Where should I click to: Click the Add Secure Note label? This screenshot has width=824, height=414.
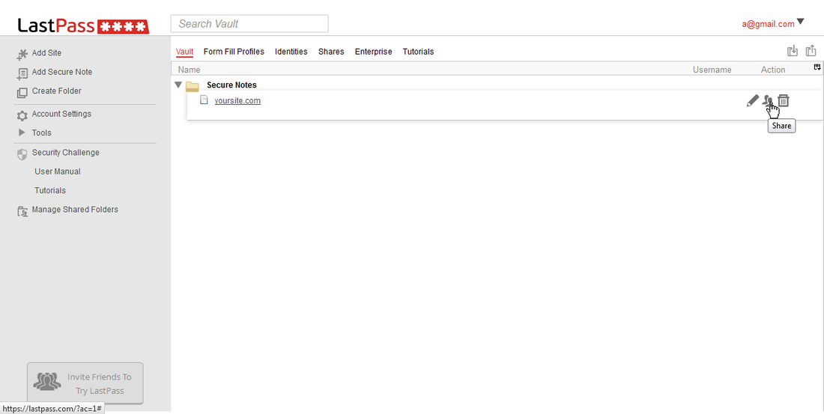tap(62, 72)
